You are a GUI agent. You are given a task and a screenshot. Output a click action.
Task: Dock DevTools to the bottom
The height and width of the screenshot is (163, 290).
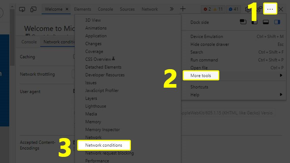[x=266, y=22]
